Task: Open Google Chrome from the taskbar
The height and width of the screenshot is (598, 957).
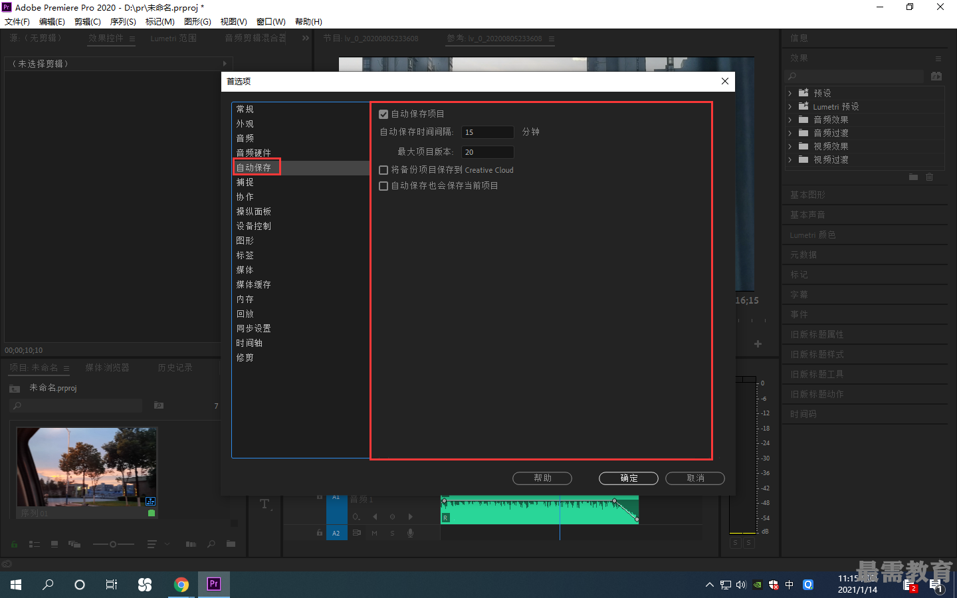Action: point(181,584)
